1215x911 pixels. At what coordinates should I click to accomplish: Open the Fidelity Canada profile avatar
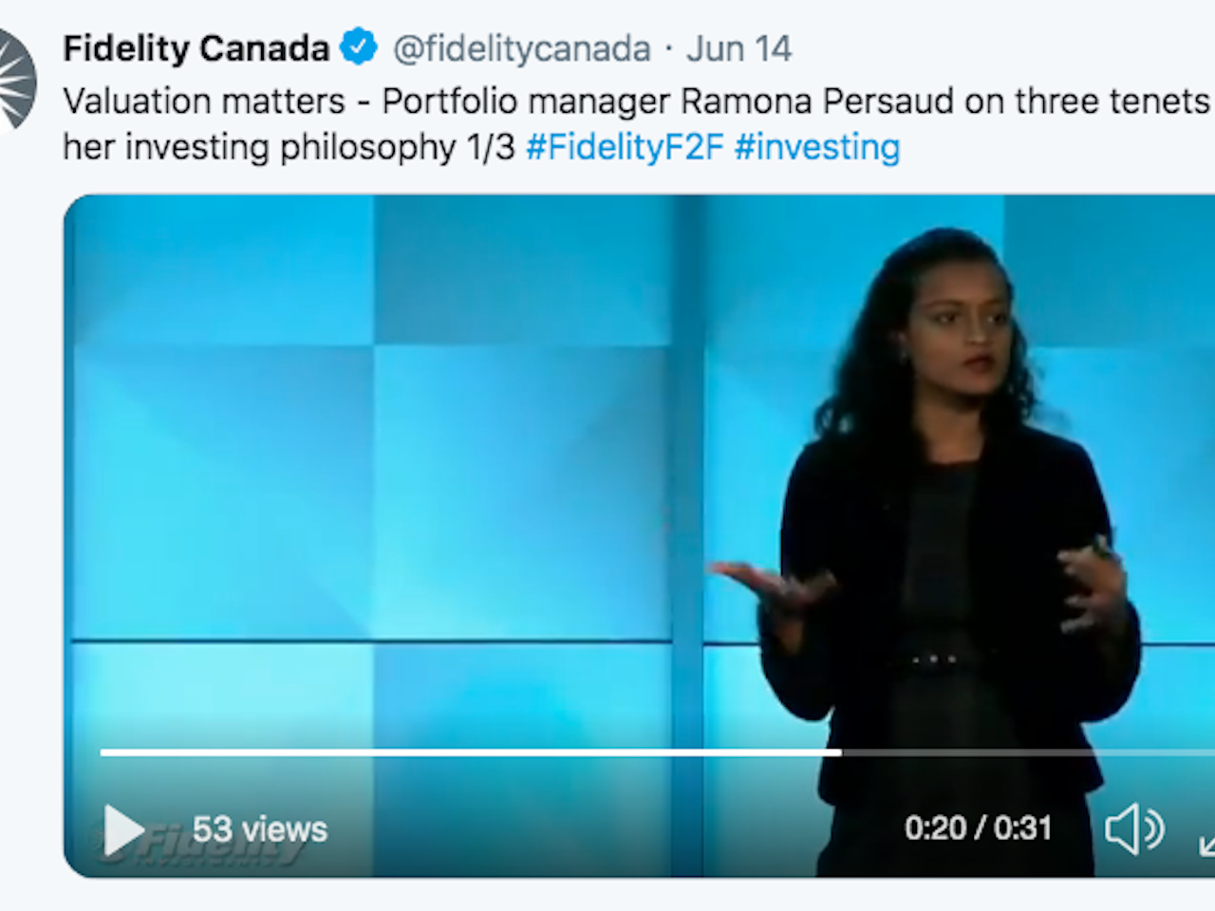15,80
